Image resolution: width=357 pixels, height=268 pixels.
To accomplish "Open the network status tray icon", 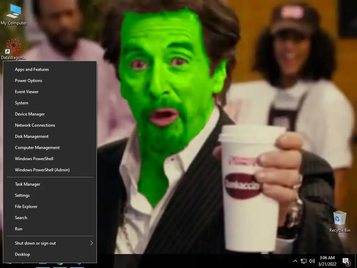I will tap(304, 261).
